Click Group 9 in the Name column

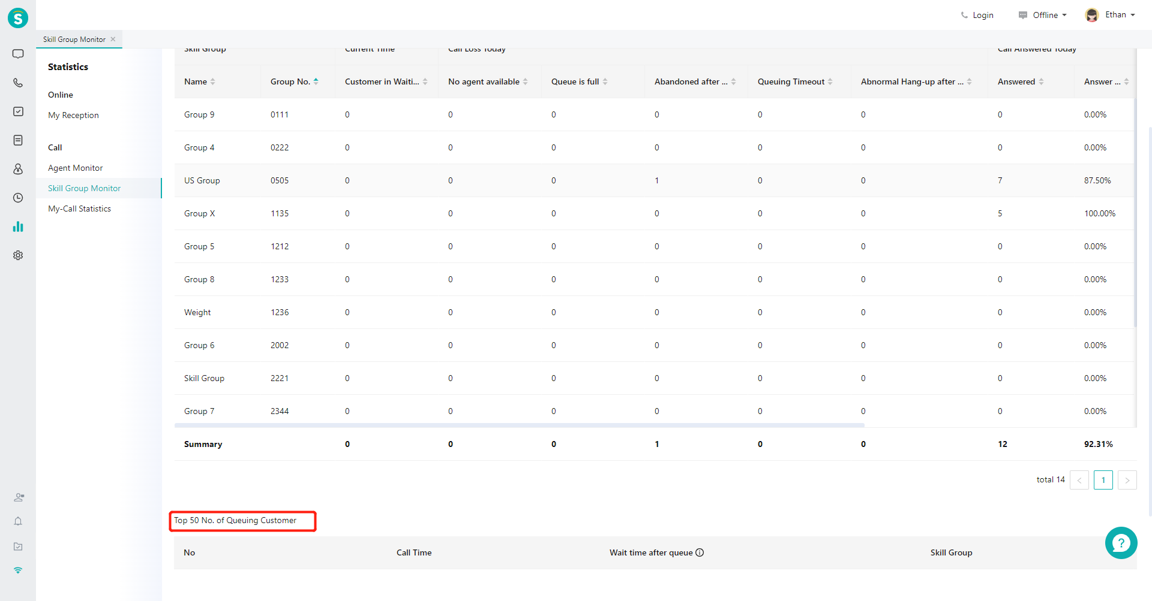199,114
